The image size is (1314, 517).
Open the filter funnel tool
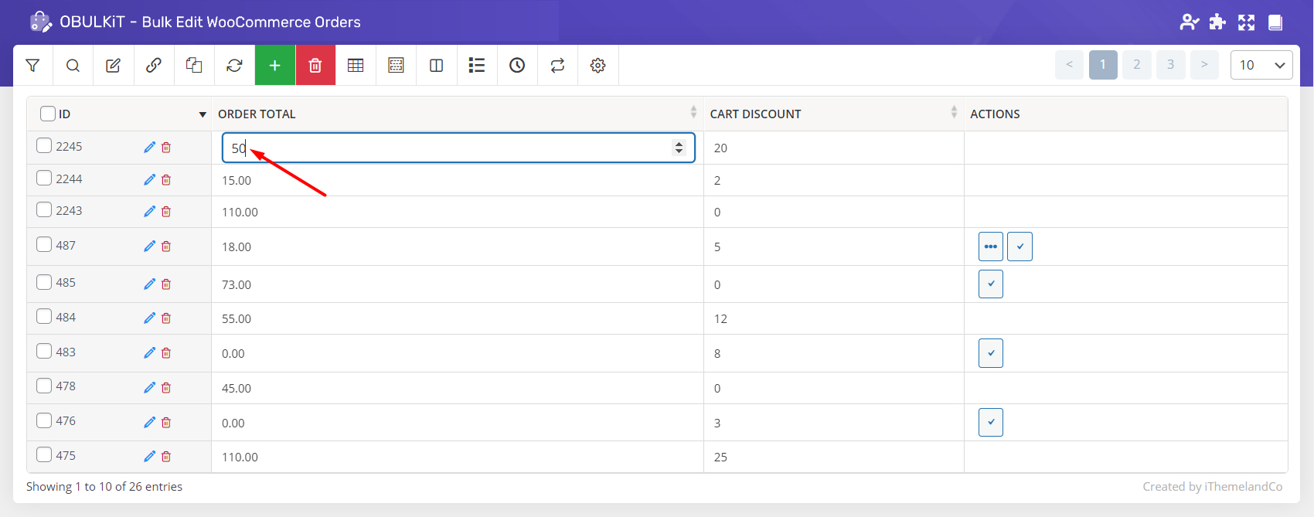32,66
